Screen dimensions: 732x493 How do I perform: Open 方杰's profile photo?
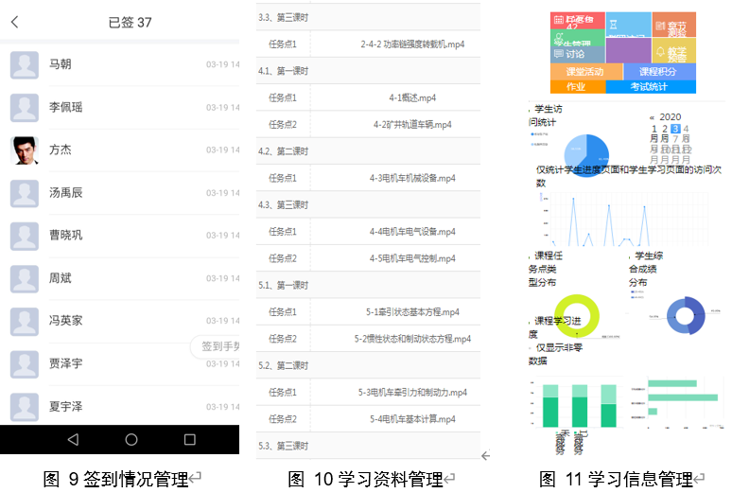pyautogui.click(x=25, y=150)
